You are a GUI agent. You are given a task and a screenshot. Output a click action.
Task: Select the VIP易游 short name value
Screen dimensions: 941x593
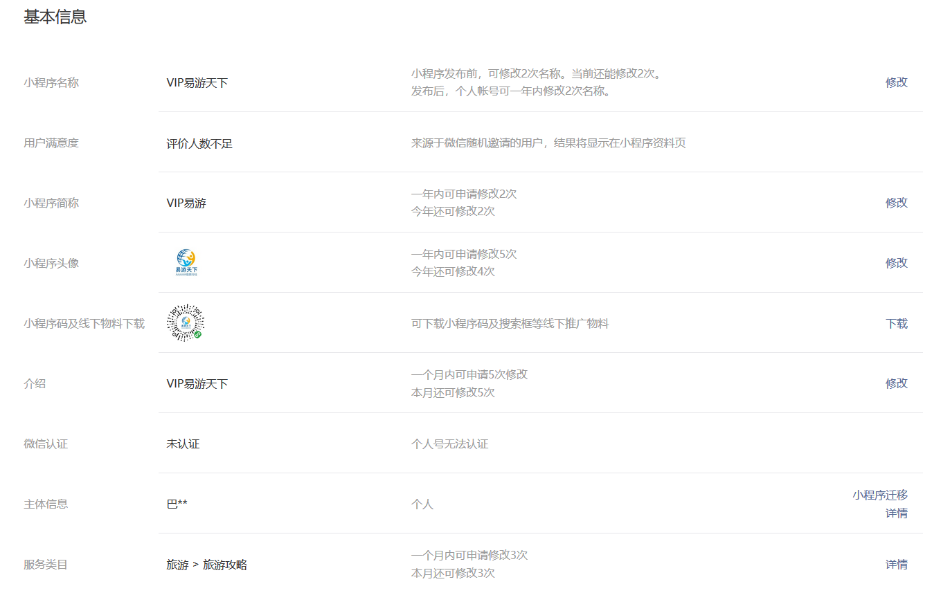(186, 203)
